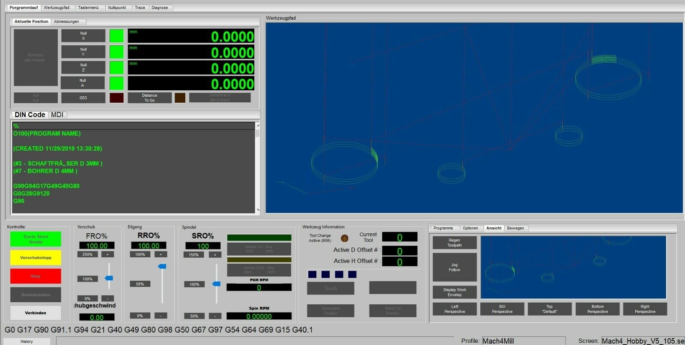The image size is (685, 345).
Task: Open the Diagnose tab
Action: pyautogui.click(x=160, y=8)
